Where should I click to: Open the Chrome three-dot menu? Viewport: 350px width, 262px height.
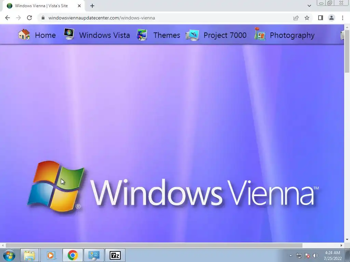point(342,18)
